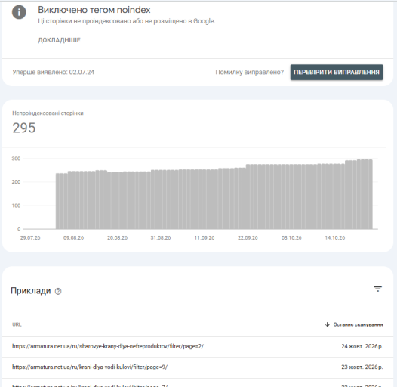Click the 14.10.26 date label on chart axis
Viewport: 397px width, 387px height.
334,238
